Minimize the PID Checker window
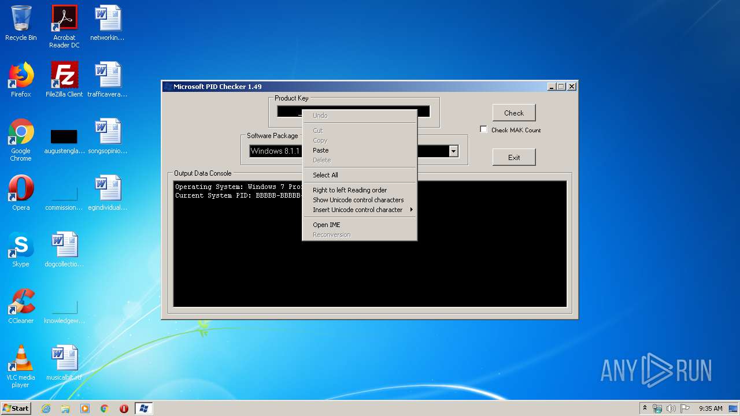The width and height of the screenshot is (740, 416). click(x=552, y=87)
